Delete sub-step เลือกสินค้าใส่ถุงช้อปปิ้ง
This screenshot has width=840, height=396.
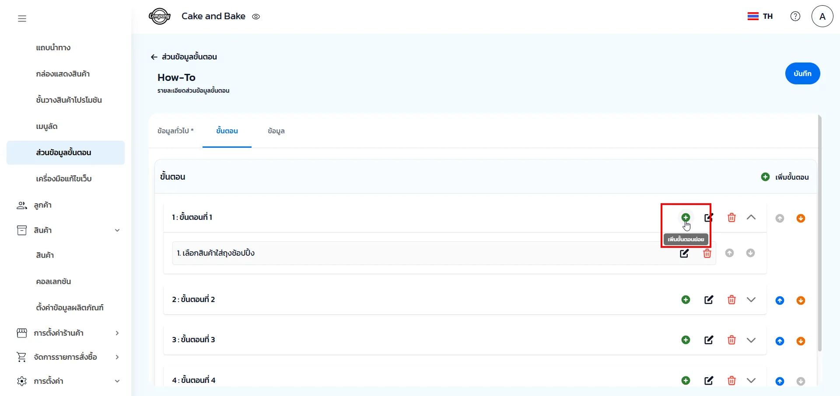707,254
